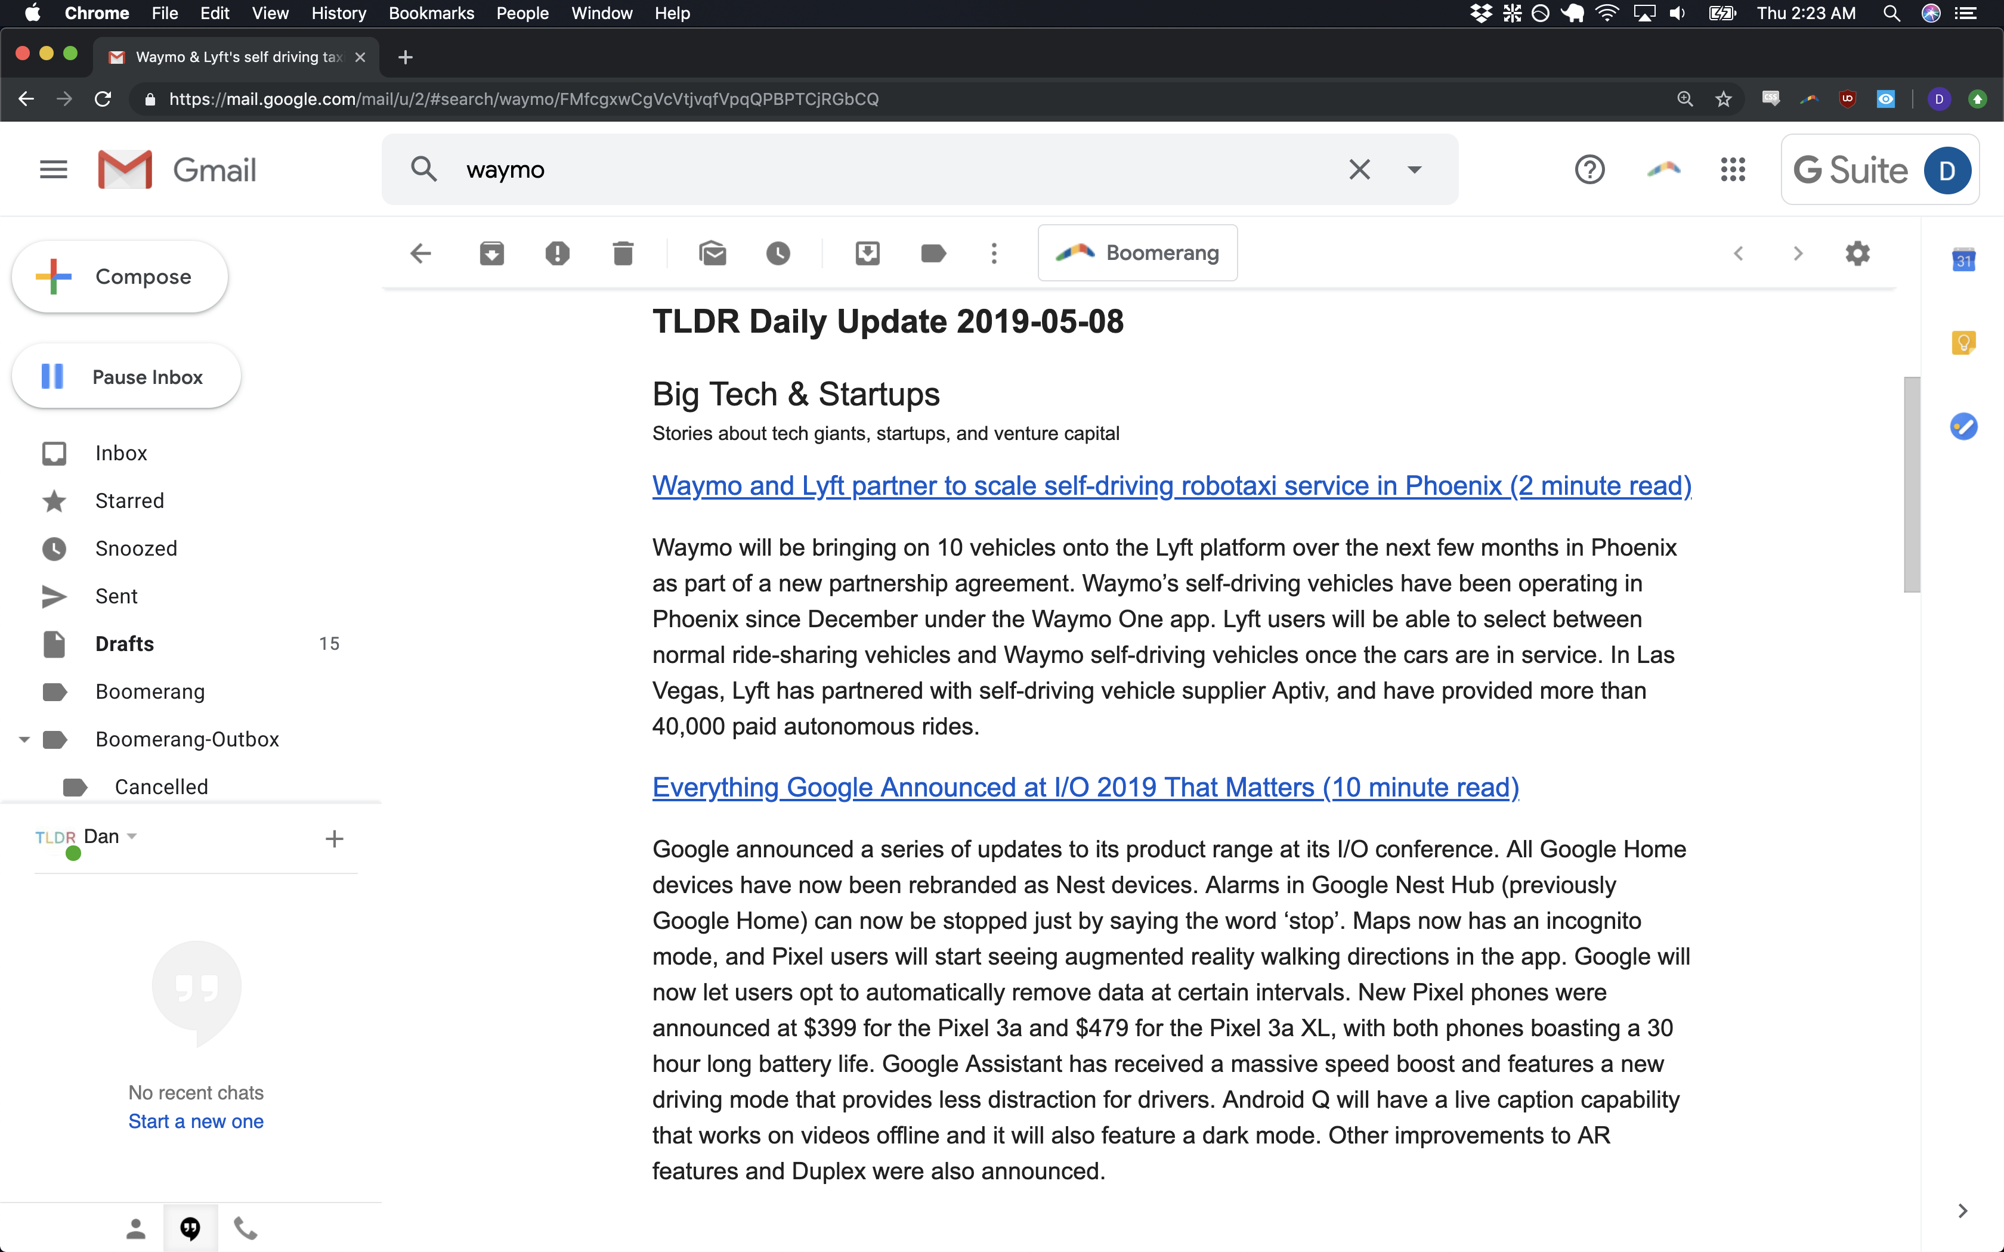
Task: Collapse the Boomerang-Outbox label
Action: point(24,739)
